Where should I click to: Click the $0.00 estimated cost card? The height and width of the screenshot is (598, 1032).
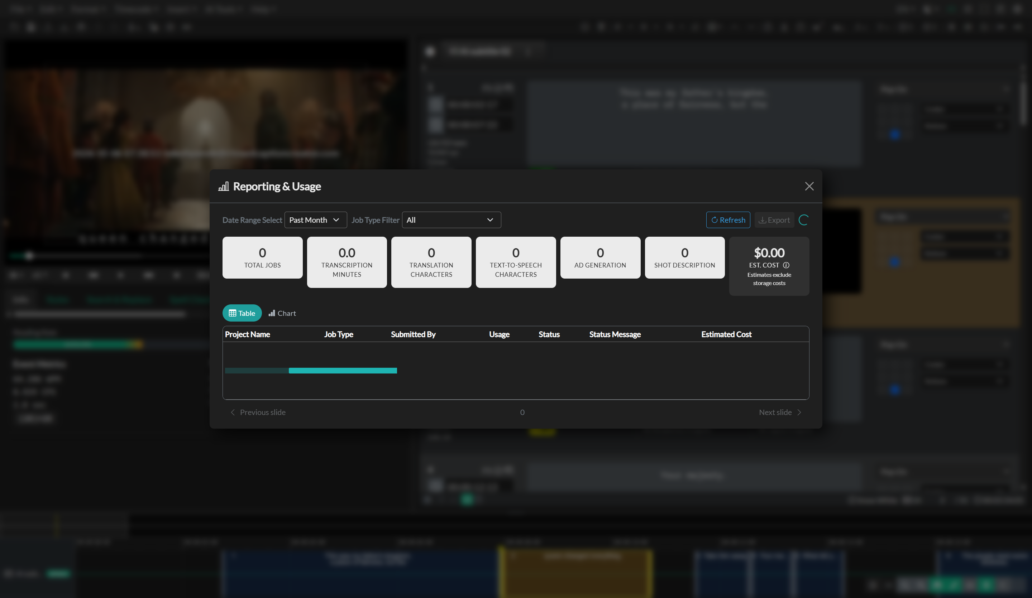click(769, 266)
